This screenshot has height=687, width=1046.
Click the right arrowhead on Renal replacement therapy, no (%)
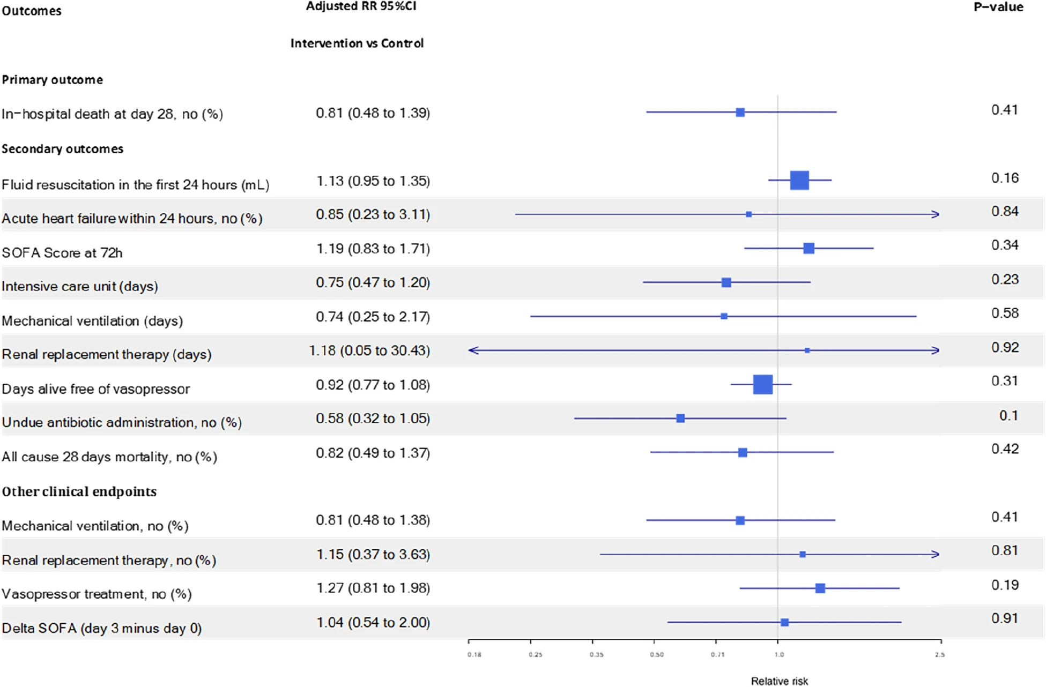936,554
